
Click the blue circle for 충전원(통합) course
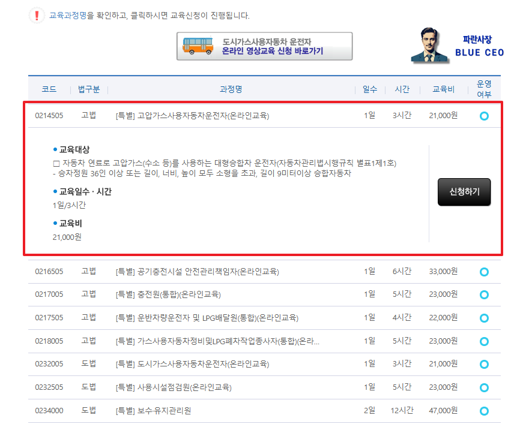coord(484,295)
